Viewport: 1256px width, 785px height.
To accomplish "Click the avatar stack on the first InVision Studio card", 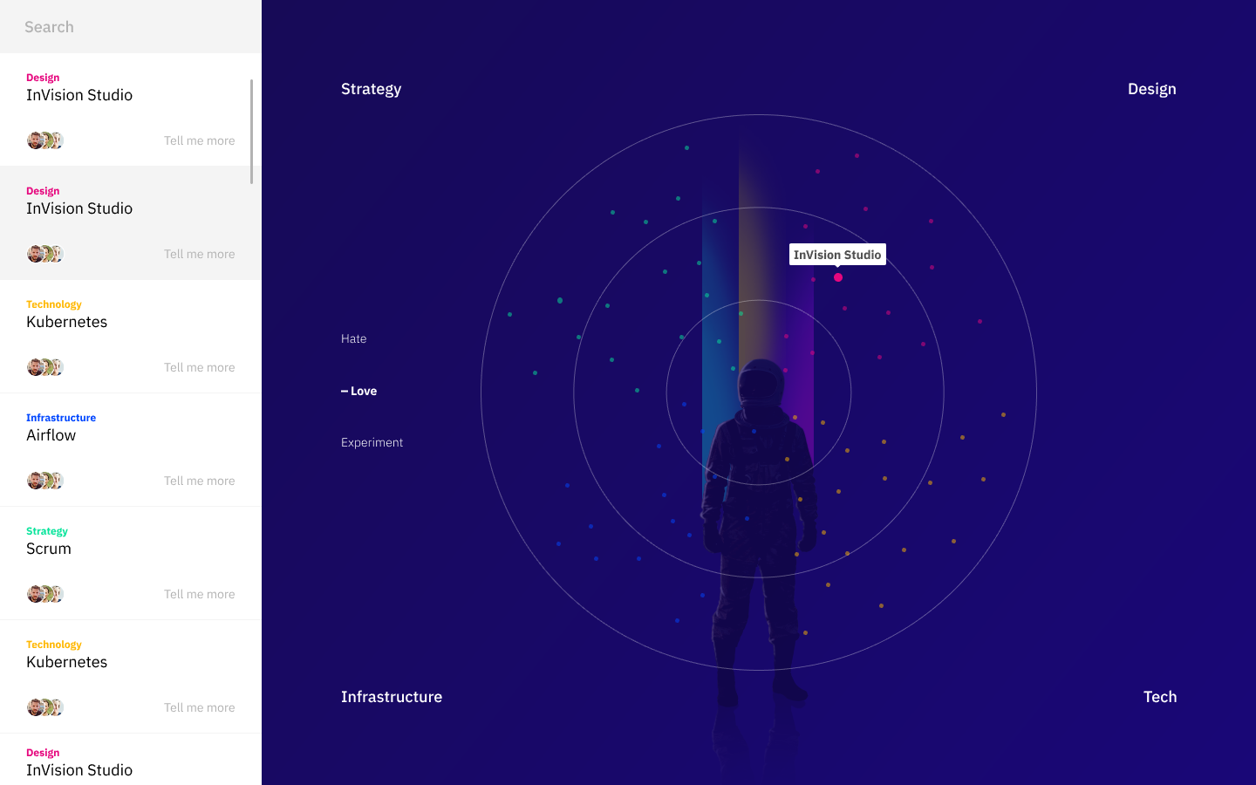I will tap(44, 140).
